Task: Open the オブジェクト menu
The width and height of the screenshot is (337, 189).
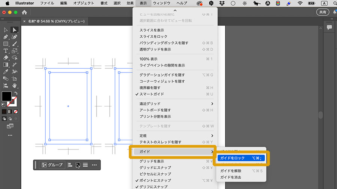Action: [84, 3]
